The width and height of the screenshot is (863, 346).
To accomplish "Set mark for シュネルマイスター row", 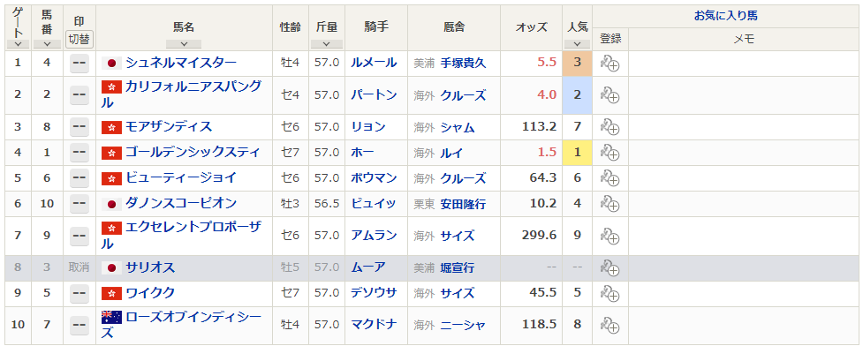I will point(79,64).
